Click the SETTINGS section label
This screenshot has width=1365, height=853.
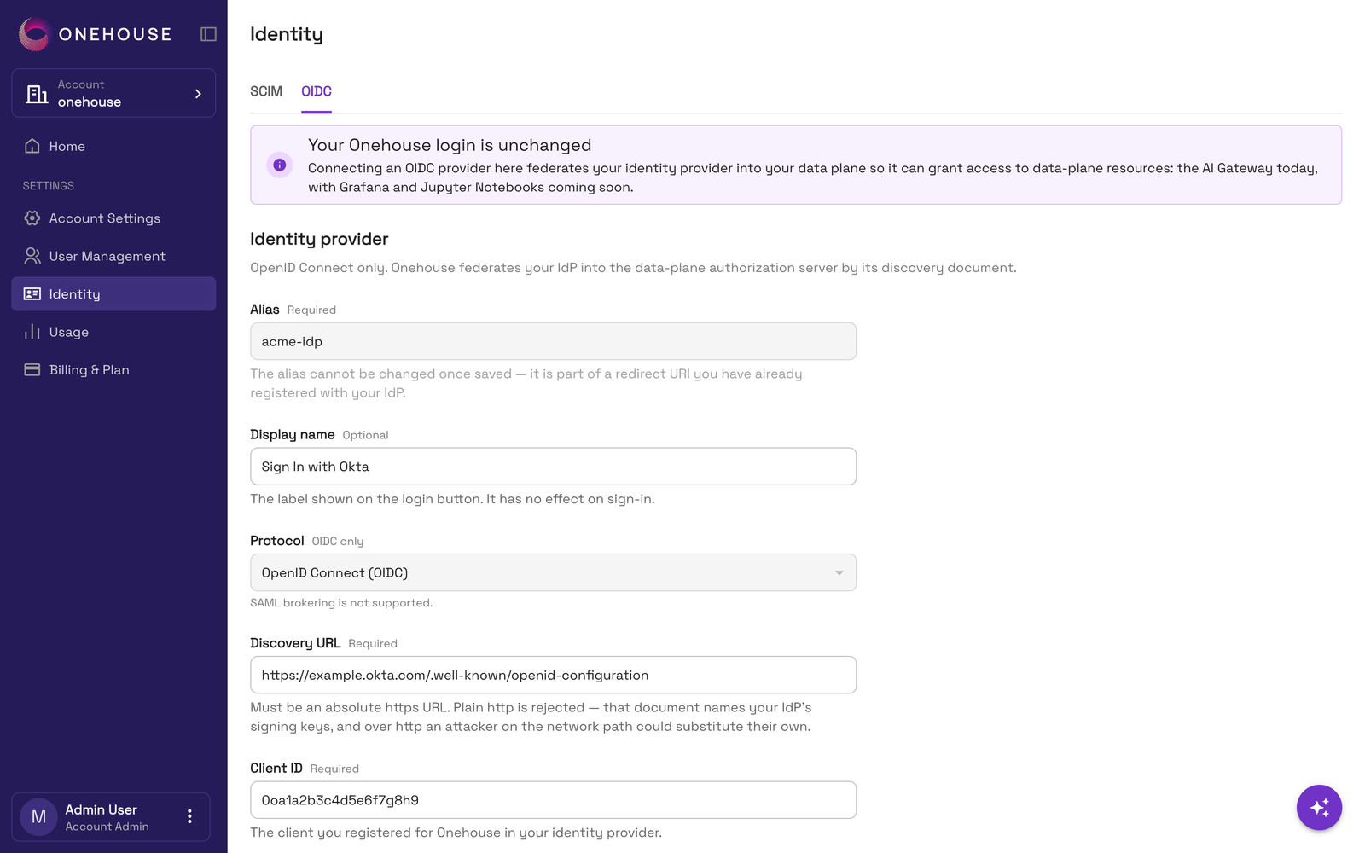pos(49,186)
